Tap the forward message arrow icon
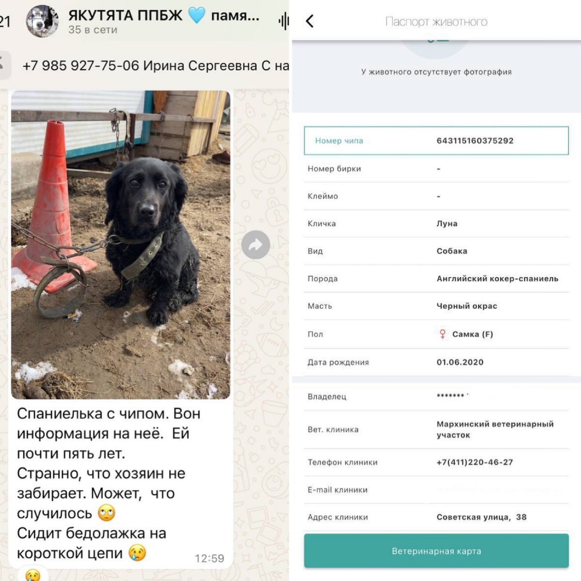Viewport: 581px width, 581px height. click(x=256, y=245)
